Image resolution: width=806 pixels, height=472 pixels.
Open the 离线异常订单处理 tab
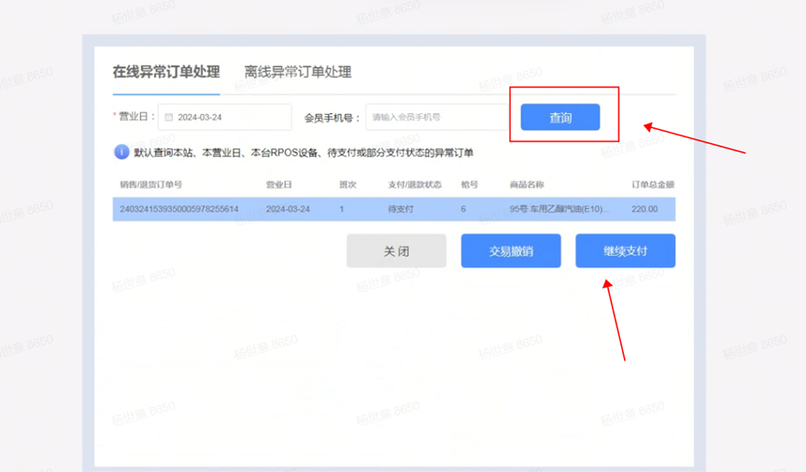pos(298,72)
